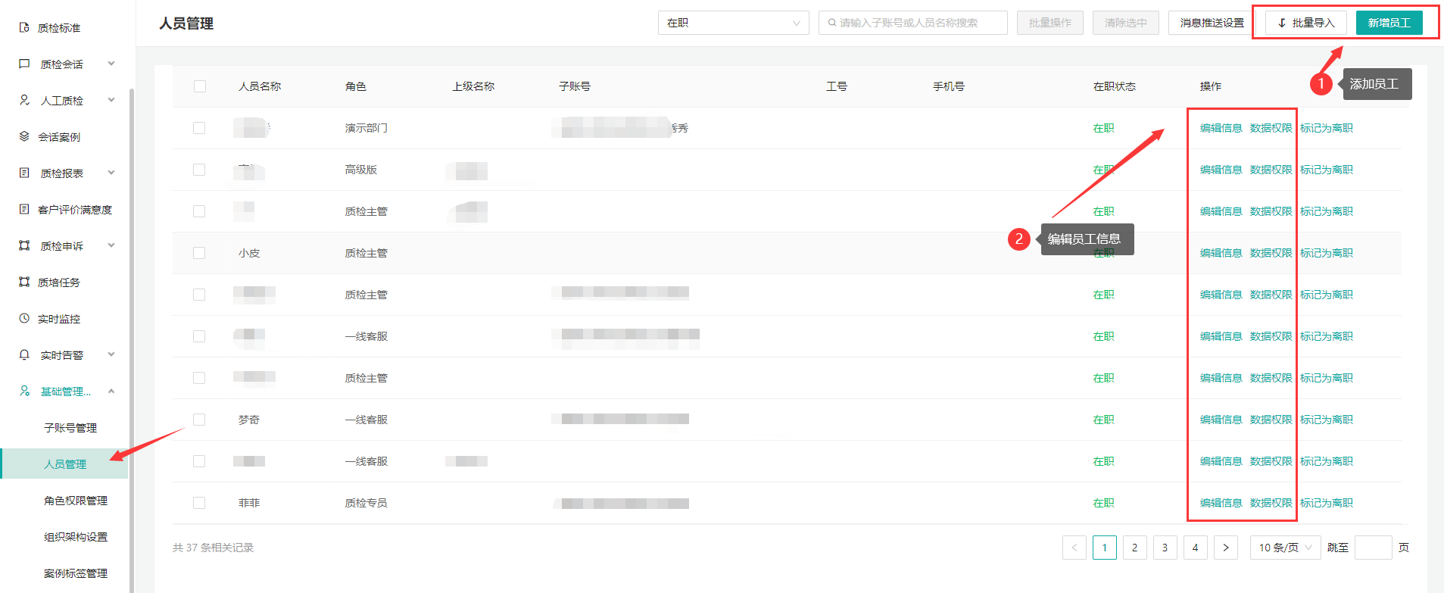Viewport: 1444px width, 593px height.
Task: Check the 梦奇 row checkbox
Action: pos(199,420)
